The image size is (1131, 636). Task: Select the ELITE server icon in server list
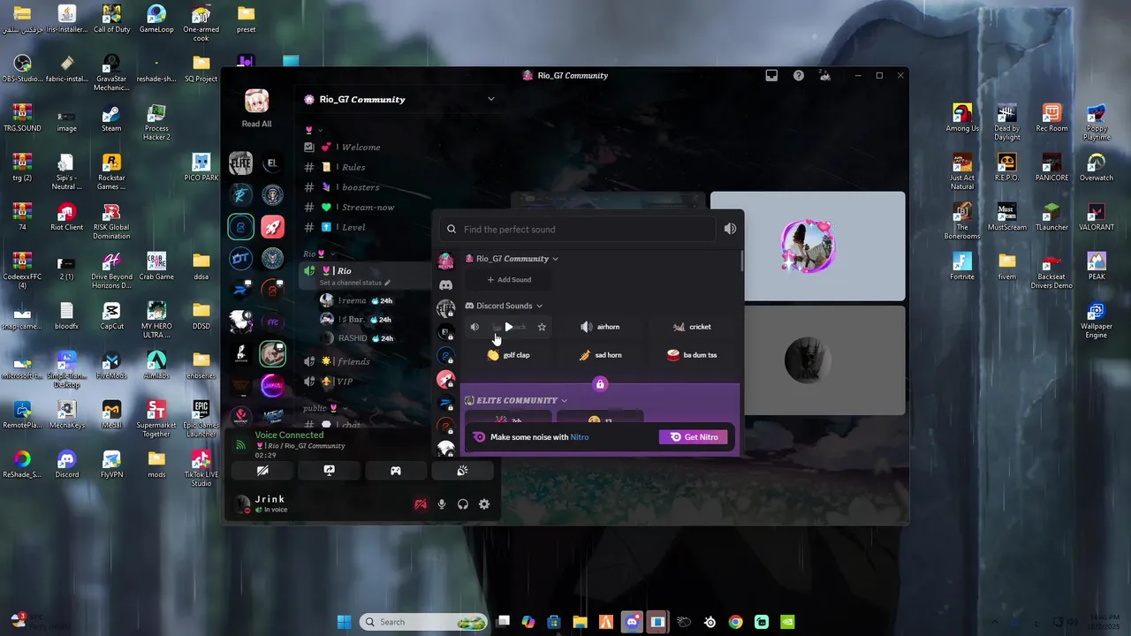tap(240, 163)
